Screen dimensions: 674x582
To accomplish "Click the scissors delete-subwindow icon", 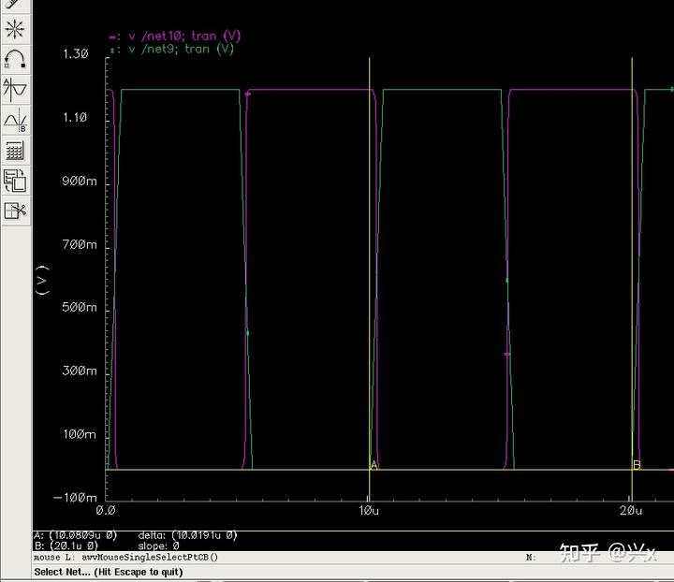I will (15, 211).
